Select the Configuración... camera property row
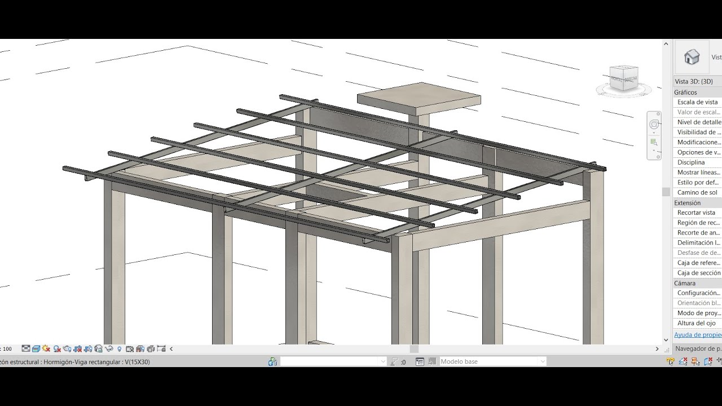 click(x=698, y=293)
